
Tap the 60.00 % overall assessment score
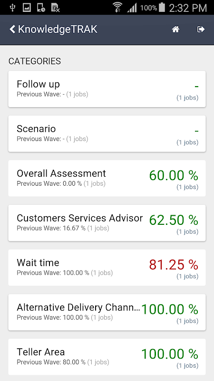[174, 175]
